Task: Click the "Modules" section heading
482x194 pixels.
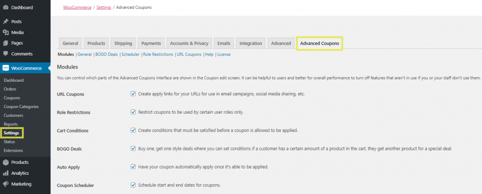Action: [68, 67]
